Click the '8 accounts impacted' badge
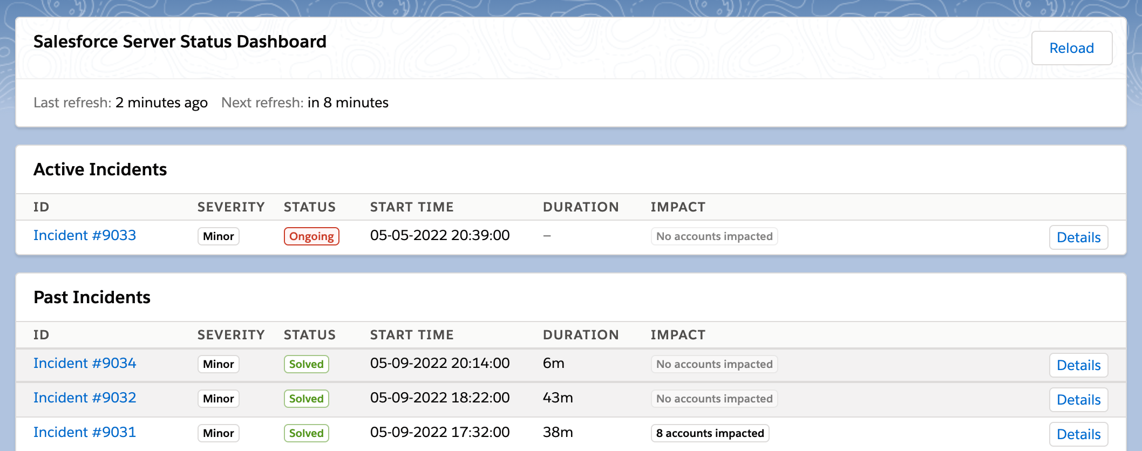The height and width of the screenshot is (451, 1142). 710,433
